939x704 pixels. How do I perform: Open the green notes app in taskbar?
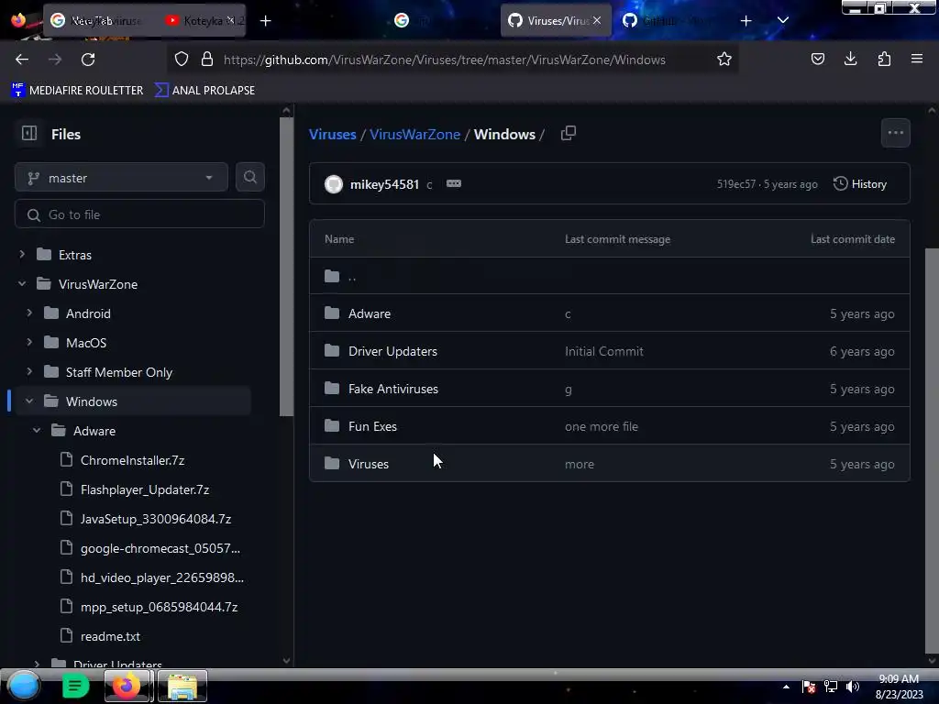pos(75,686)
